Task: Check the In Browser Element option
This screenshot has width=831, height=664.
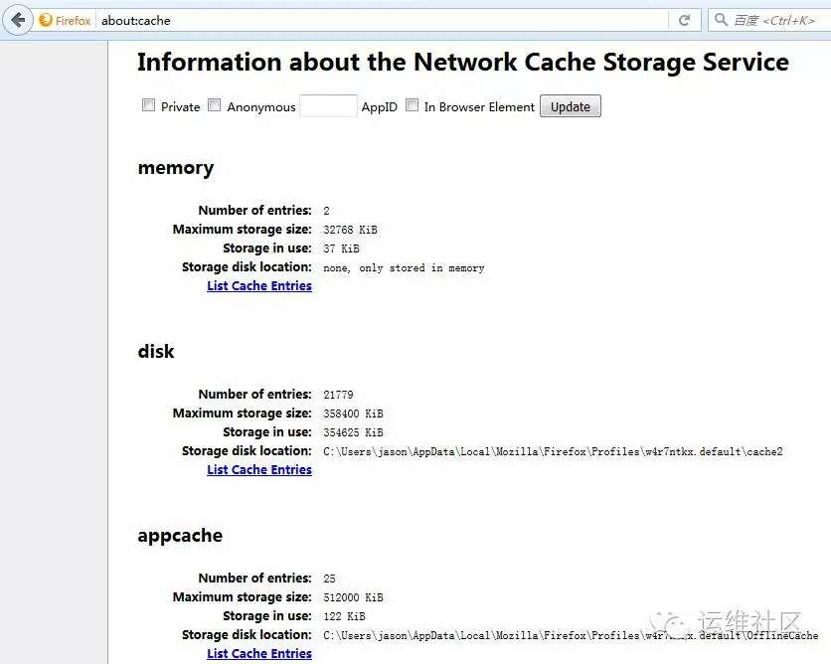Action: tap(412, 105)
